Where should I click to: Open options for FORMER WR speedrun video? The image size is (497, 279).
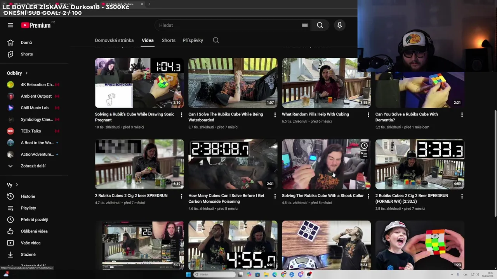462,196
